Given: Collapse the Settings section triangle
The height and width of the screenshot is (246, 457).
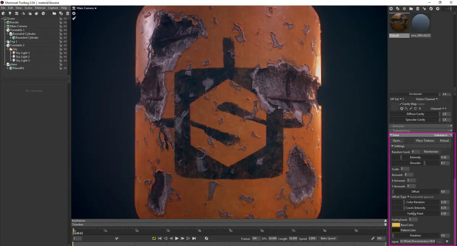Looking at the screenshot, I should coord(393,146).
